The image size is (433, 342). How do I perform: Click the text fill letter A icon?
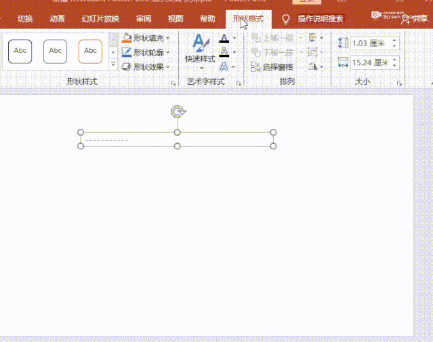coord(224,39)
